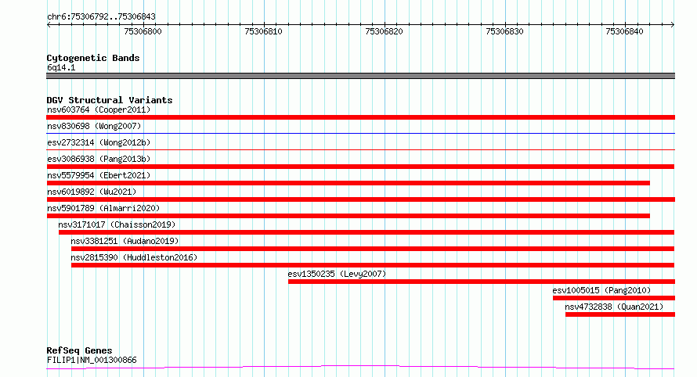Click the right arrow end of the ruler
The width and height of the screenshot is (697, 377).
click(673, 25)
